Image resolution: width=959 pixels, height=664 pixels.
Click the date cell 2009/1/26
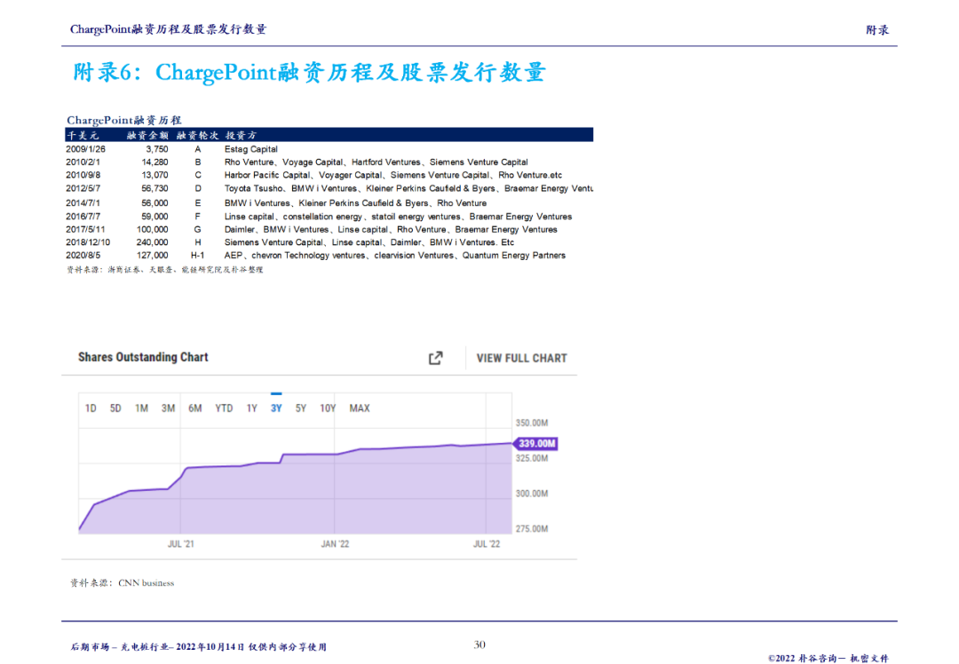[x=85, y=149]
